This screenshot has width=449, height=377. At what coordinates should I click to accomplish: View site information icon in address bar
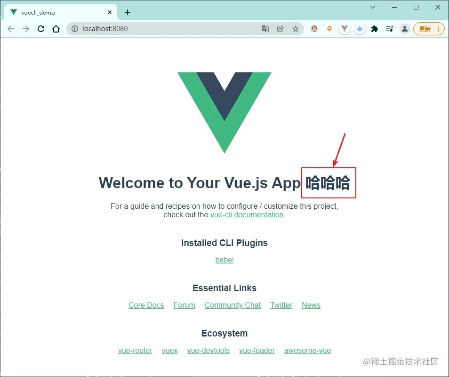point(75,29)
